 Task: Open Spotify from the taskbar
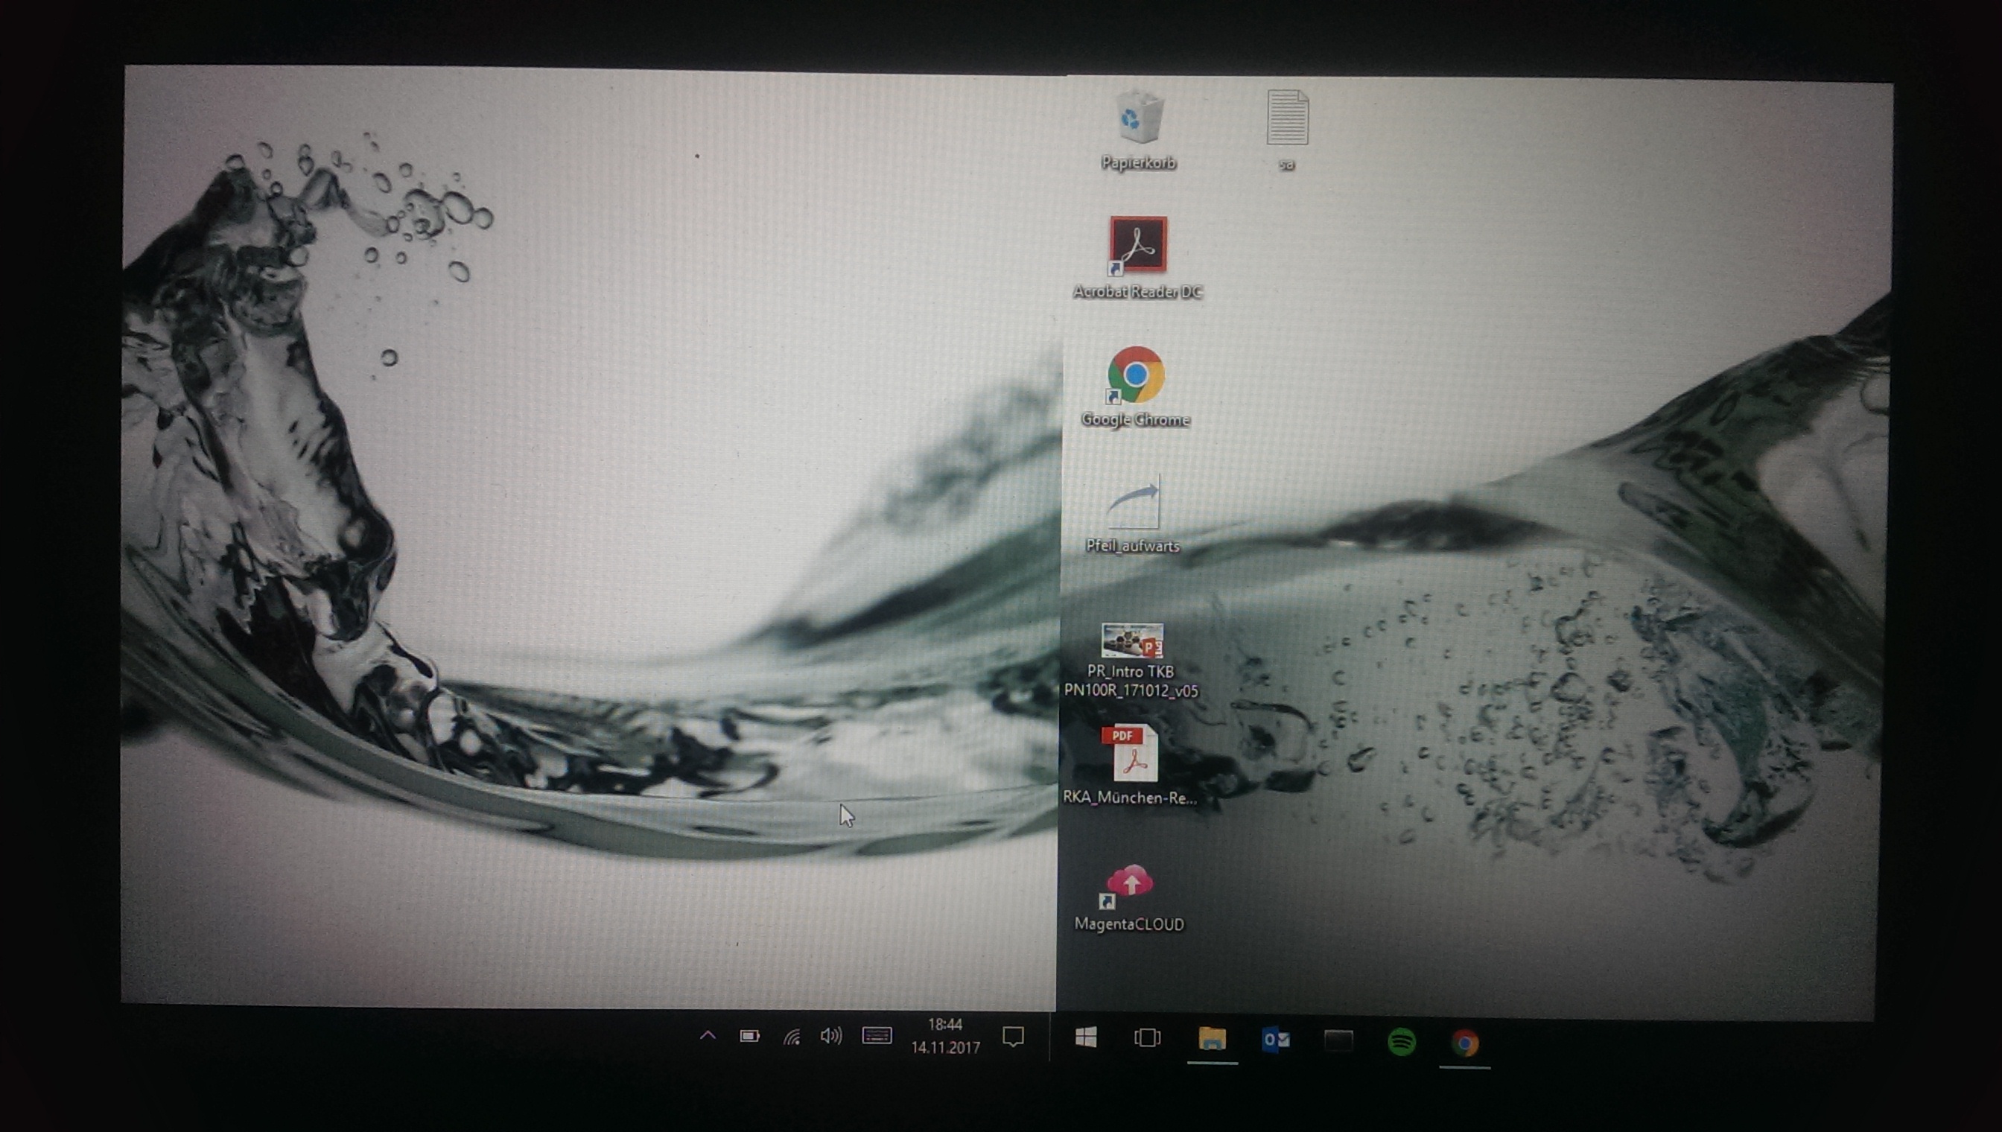pyautogui.click(x=1402, y=1042)
